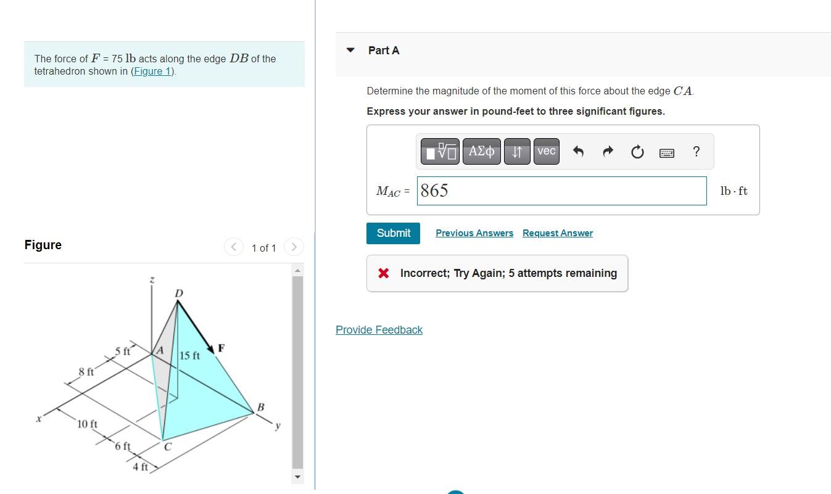The image size is (831, 494).
Task: Click the MAC answer input field
Action: (x=561, y=191)
